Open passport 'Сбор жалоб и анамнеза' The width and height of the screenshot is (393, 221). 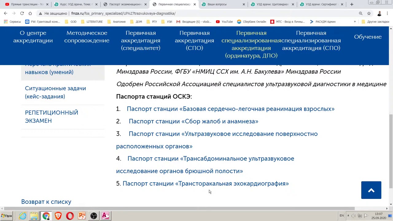click(x=193, y=121)
